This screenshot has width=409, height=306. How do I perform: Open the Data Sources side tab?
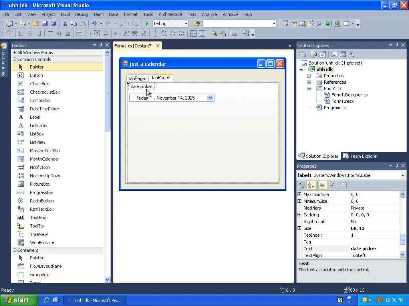point(3,59)
